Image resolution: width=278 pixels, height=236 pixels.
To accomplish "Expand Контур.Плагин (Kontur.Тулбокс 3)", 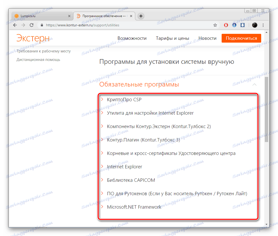I will click(144, 140).
